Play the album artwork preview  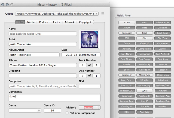pos(89,39)
